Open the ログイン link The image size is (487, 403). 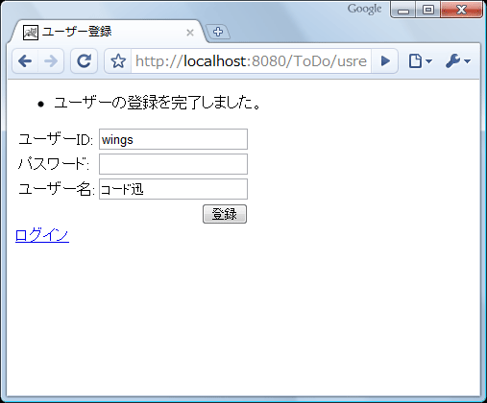pos(42,235)
